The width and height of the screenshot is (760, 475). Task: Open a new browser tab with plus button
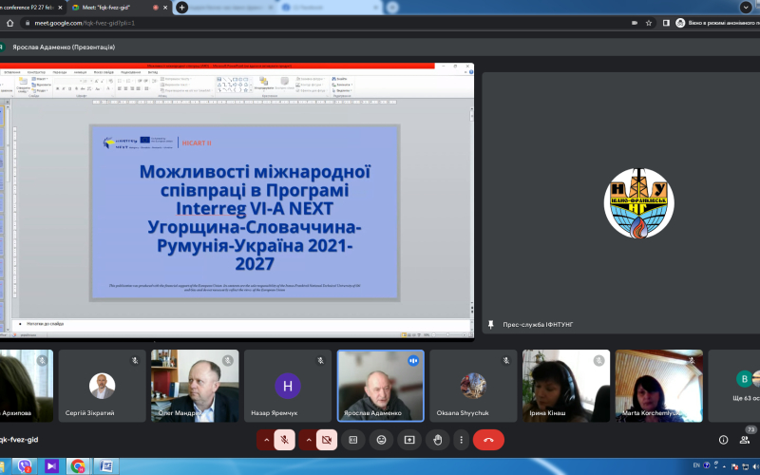point(181,8)
